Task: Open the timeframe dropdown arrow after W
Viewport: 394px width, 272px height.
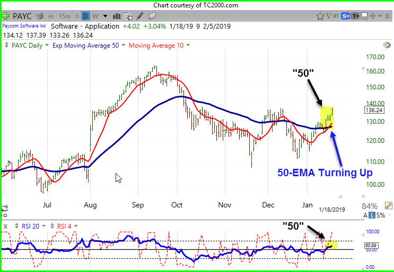Action: coord(106,16)
